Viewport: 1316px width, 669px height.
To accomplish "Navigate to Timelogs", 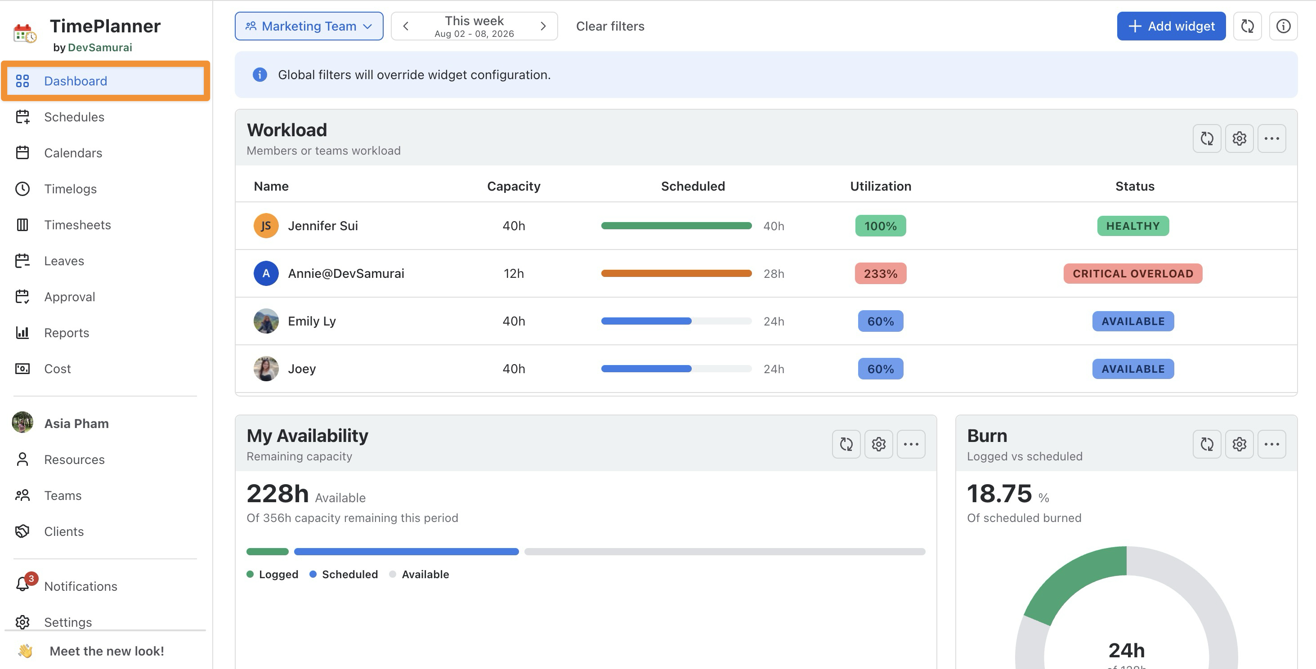I will click(x=70, y=189).
